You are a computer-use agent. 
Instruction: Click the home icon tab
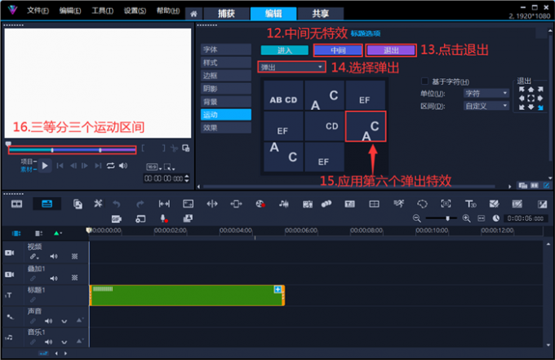[193, 14]
